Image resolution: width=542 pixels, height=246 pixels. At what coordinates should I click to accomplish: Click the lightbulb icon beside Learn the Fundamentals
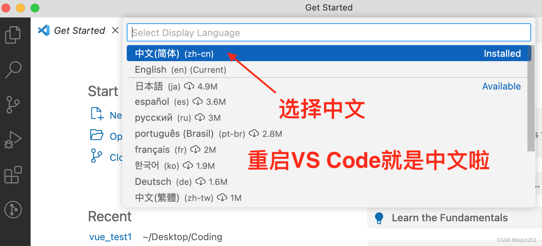click(x=379, y=218)
